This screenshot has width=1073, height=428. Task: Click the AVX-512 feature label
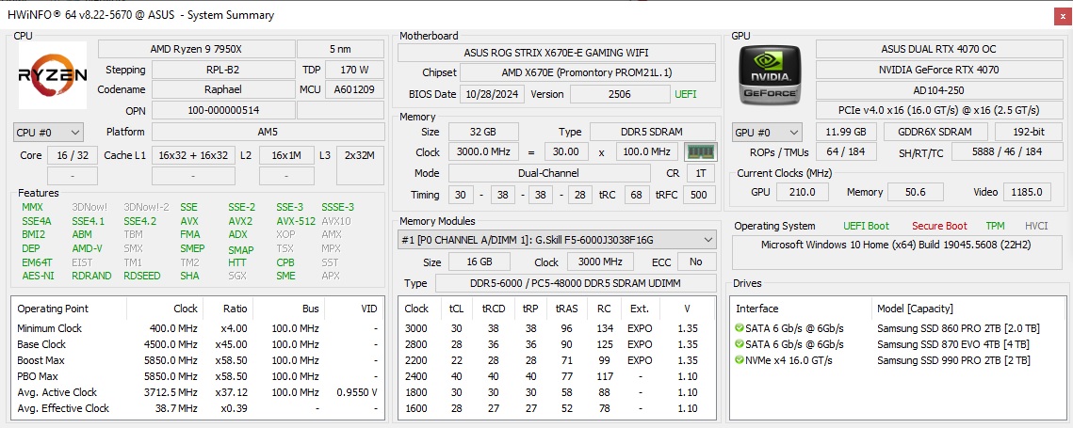coord(294,221)
